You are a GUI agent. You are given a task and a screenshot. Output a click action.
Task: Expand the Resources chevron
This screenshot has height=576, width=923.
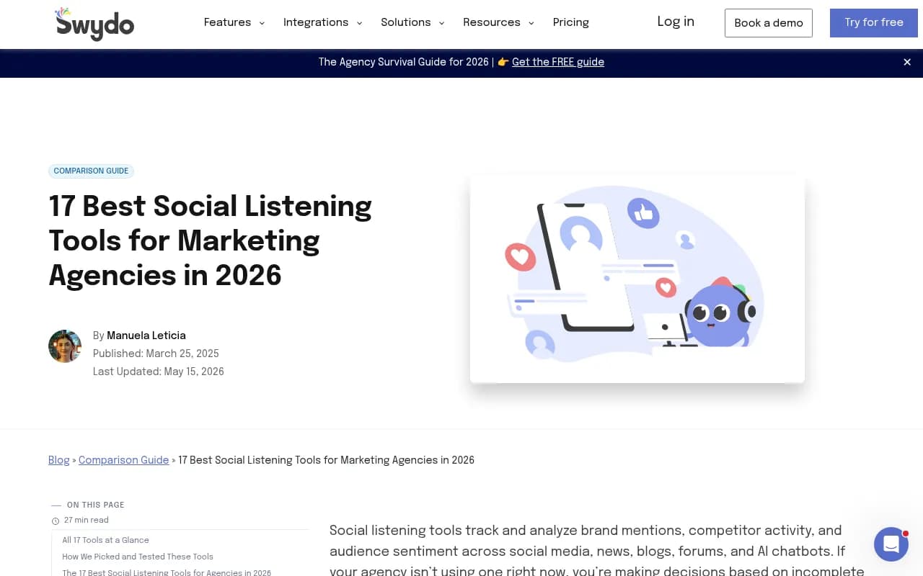tap(531, 23)
